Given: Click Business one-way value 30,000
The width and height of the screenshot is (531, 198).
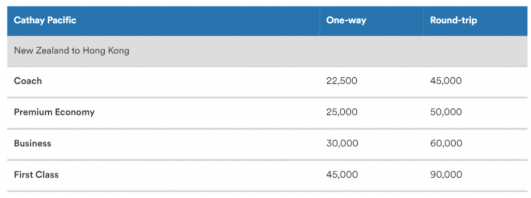Looking at the screenshot, I should [x=342, y=144].
